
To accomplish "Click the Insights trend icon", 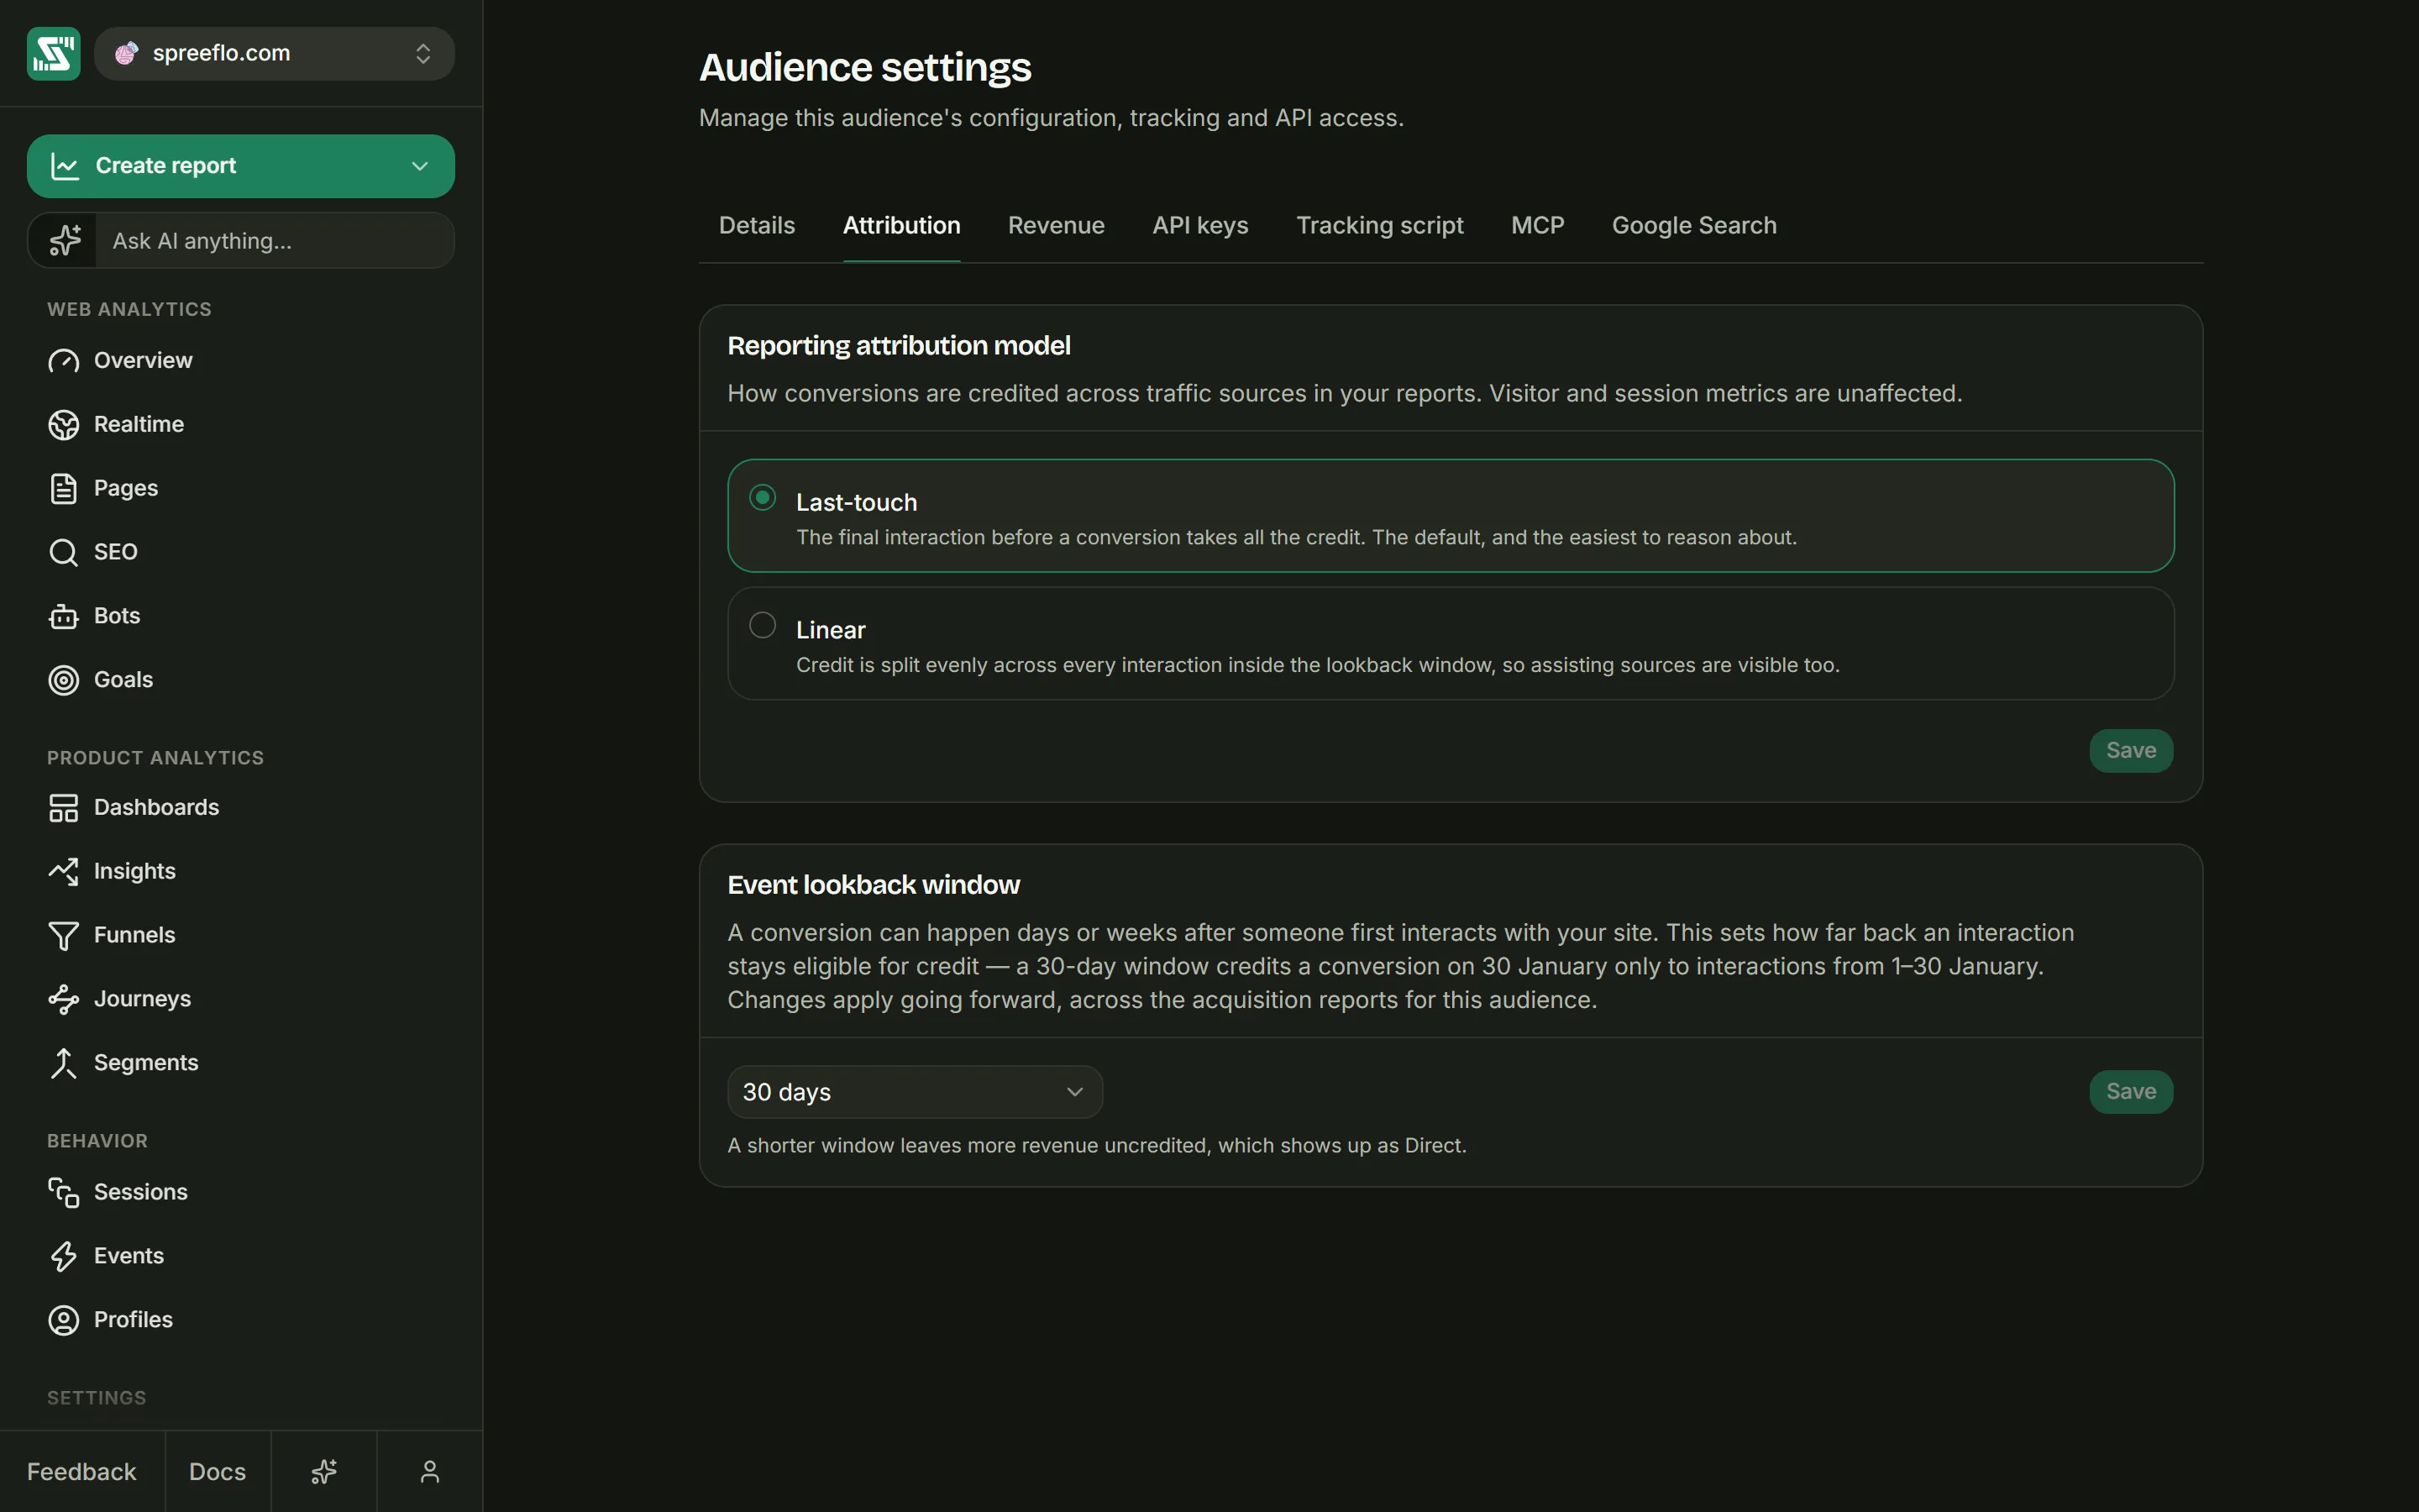I will 63,872.
